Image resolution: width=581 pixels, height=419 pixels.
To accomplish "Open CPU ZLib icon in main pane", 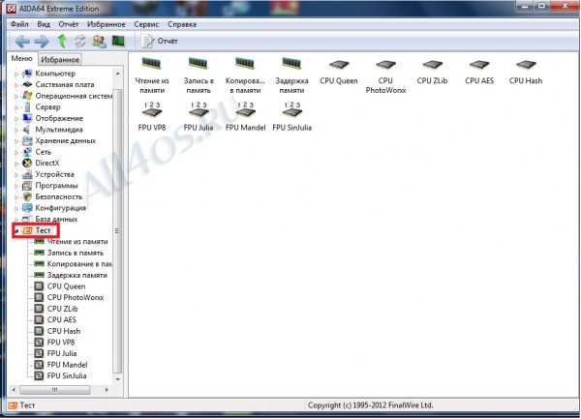I will (432, 72).
